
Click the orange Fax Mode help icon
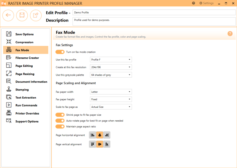(x=230, y=34)
